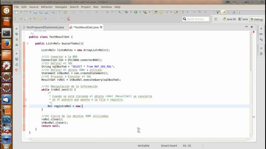Click the red Last Edit Location icon
This screenshot has width=266, height=149.
[x=69, y=19]
